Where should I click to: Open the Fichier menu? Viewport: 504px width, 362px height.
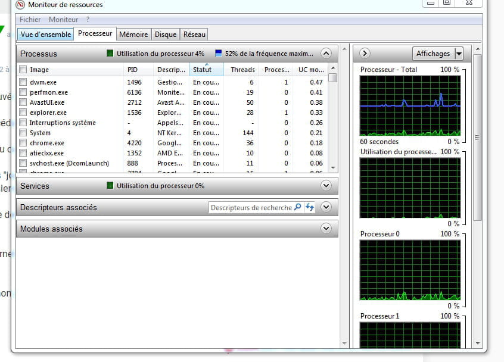pos(30,20)
